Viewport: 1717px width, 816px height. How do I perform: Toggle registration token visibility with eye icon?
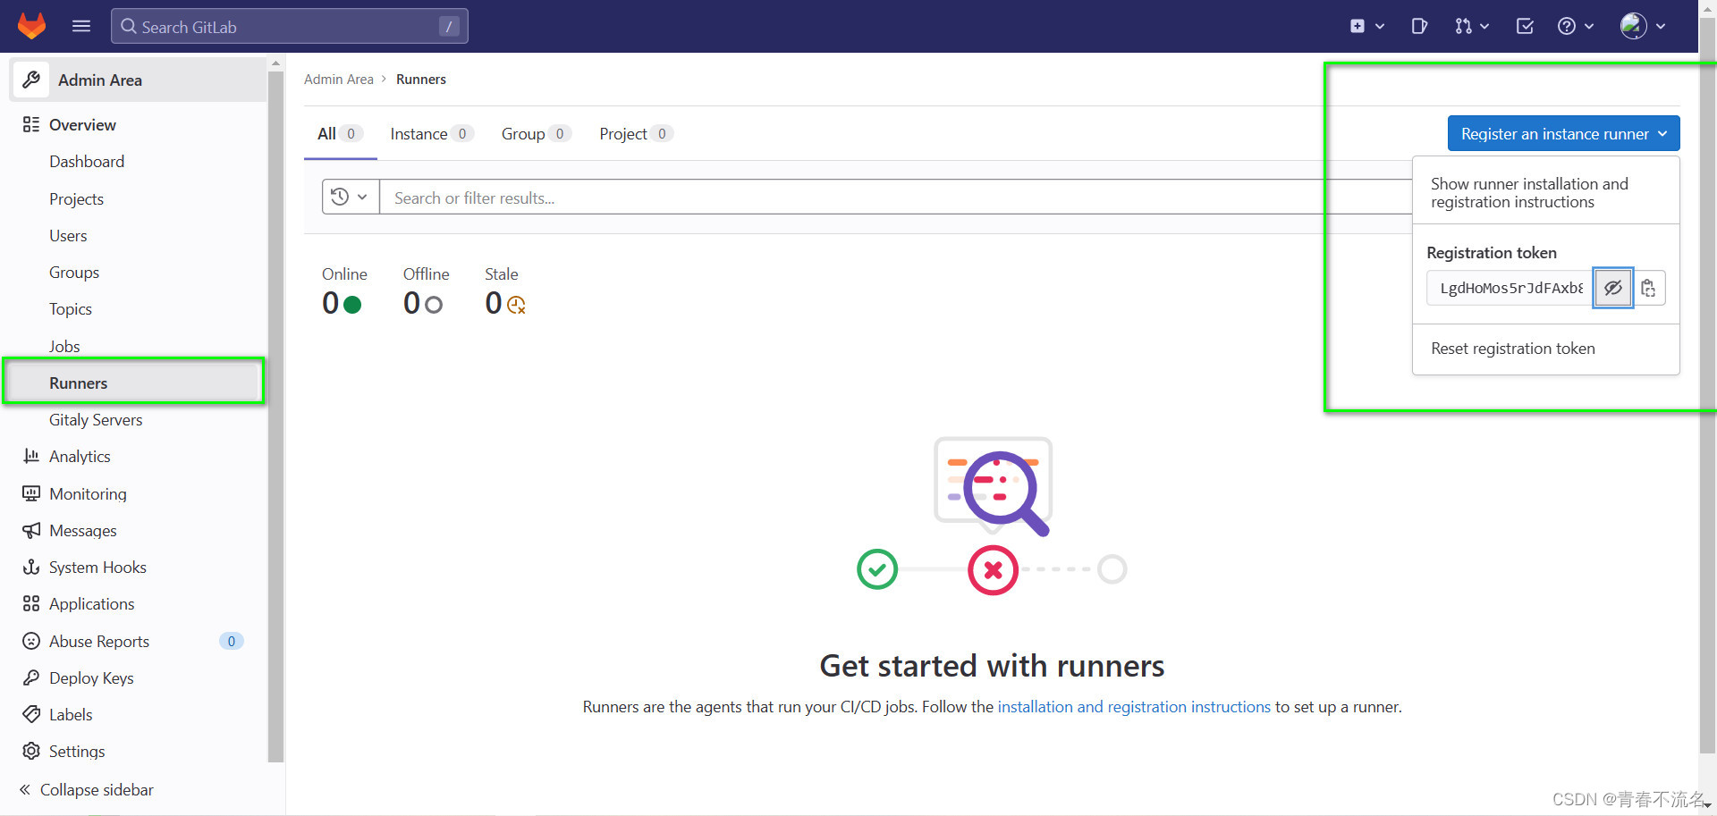coord(1612,288)
